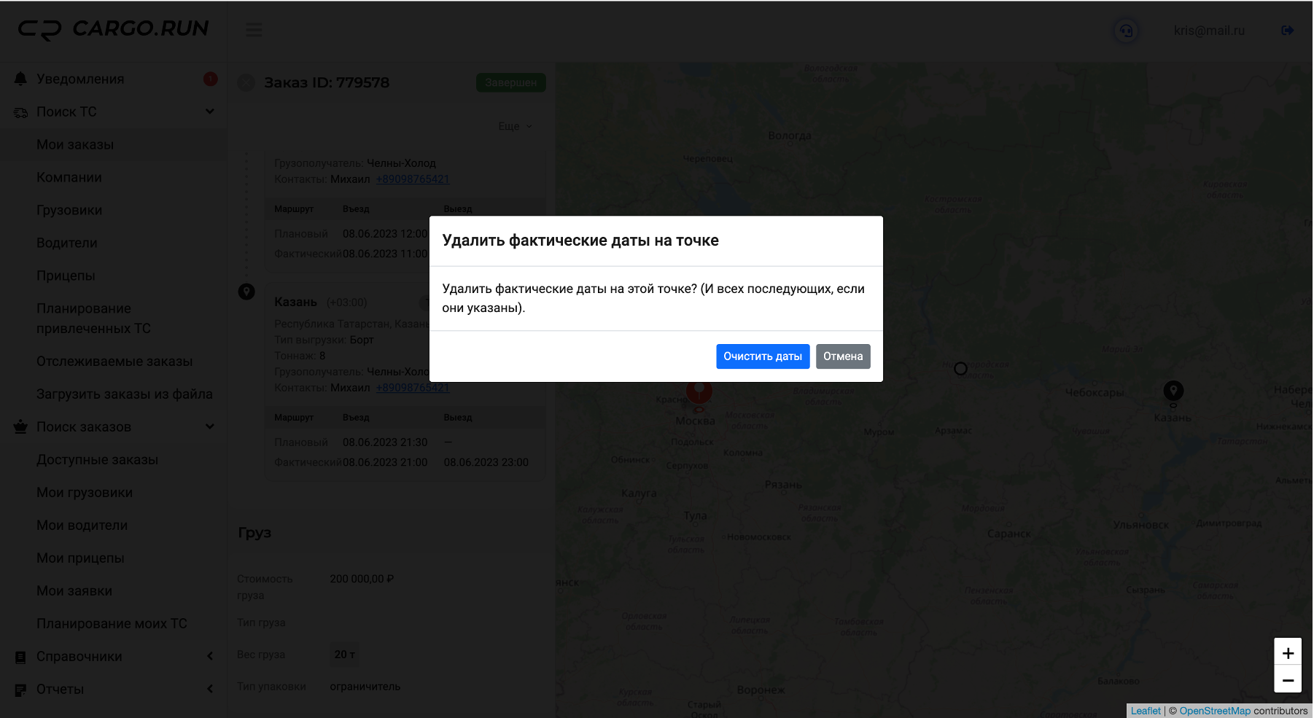Screen dimensions: 1314x718
Task: Expand the Справочники section
Action: (x=209, y=656)
